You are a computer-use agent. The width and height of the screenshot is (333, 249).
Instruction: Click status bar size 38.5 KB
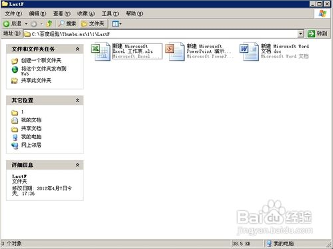(242, 244)
